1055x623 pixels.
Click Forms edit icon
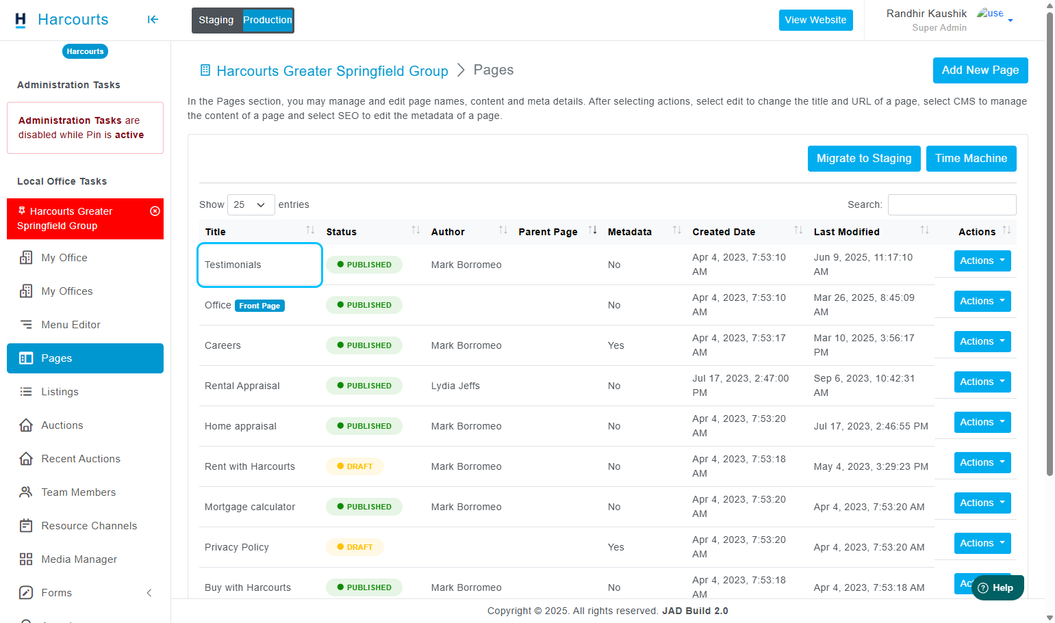pyautogui.click(x=26, y=593)
